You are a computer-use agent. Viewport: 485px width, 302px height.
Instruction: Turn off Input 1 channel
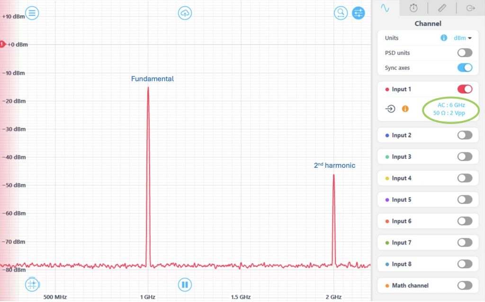click(x=465, y=89)
